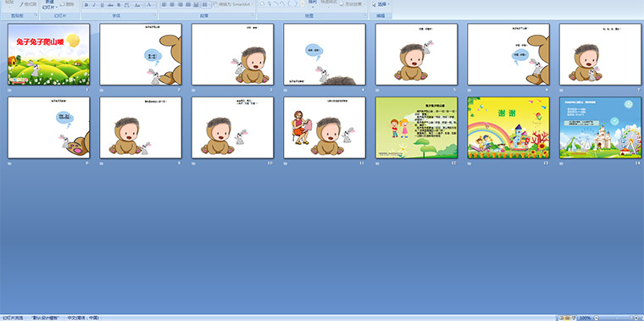Select slide 11 with seated woman
The width and height of the screenshot is (644, 321).
325,127
